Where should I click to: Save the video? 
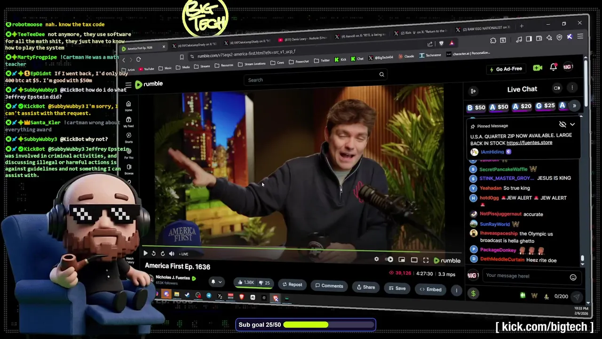[x=397, y=288]
